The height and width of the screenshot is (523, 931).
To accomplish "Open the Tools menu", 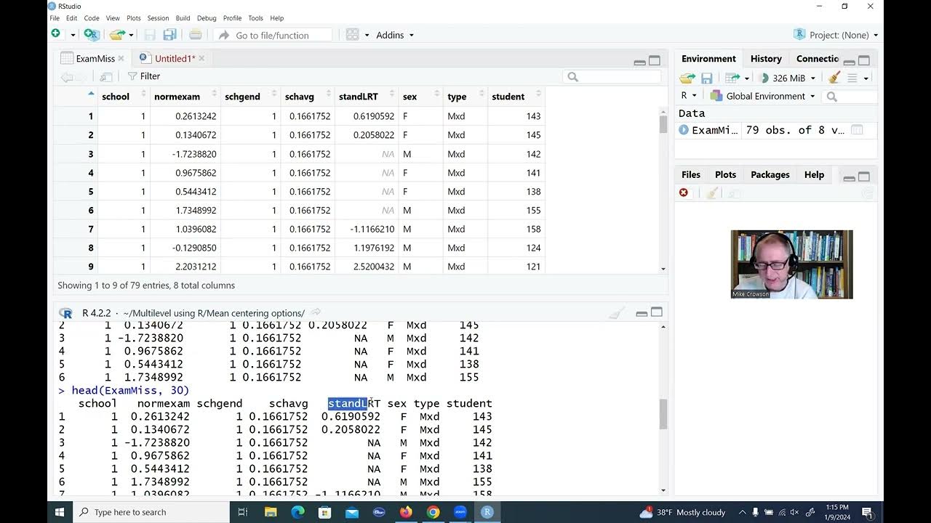I will coord(255,18).
